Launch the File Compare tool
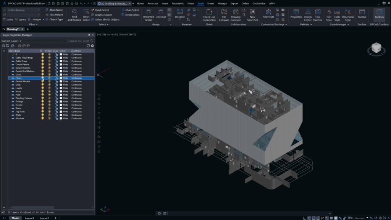Screen dimensions: 391x220 tap(224, 15)
